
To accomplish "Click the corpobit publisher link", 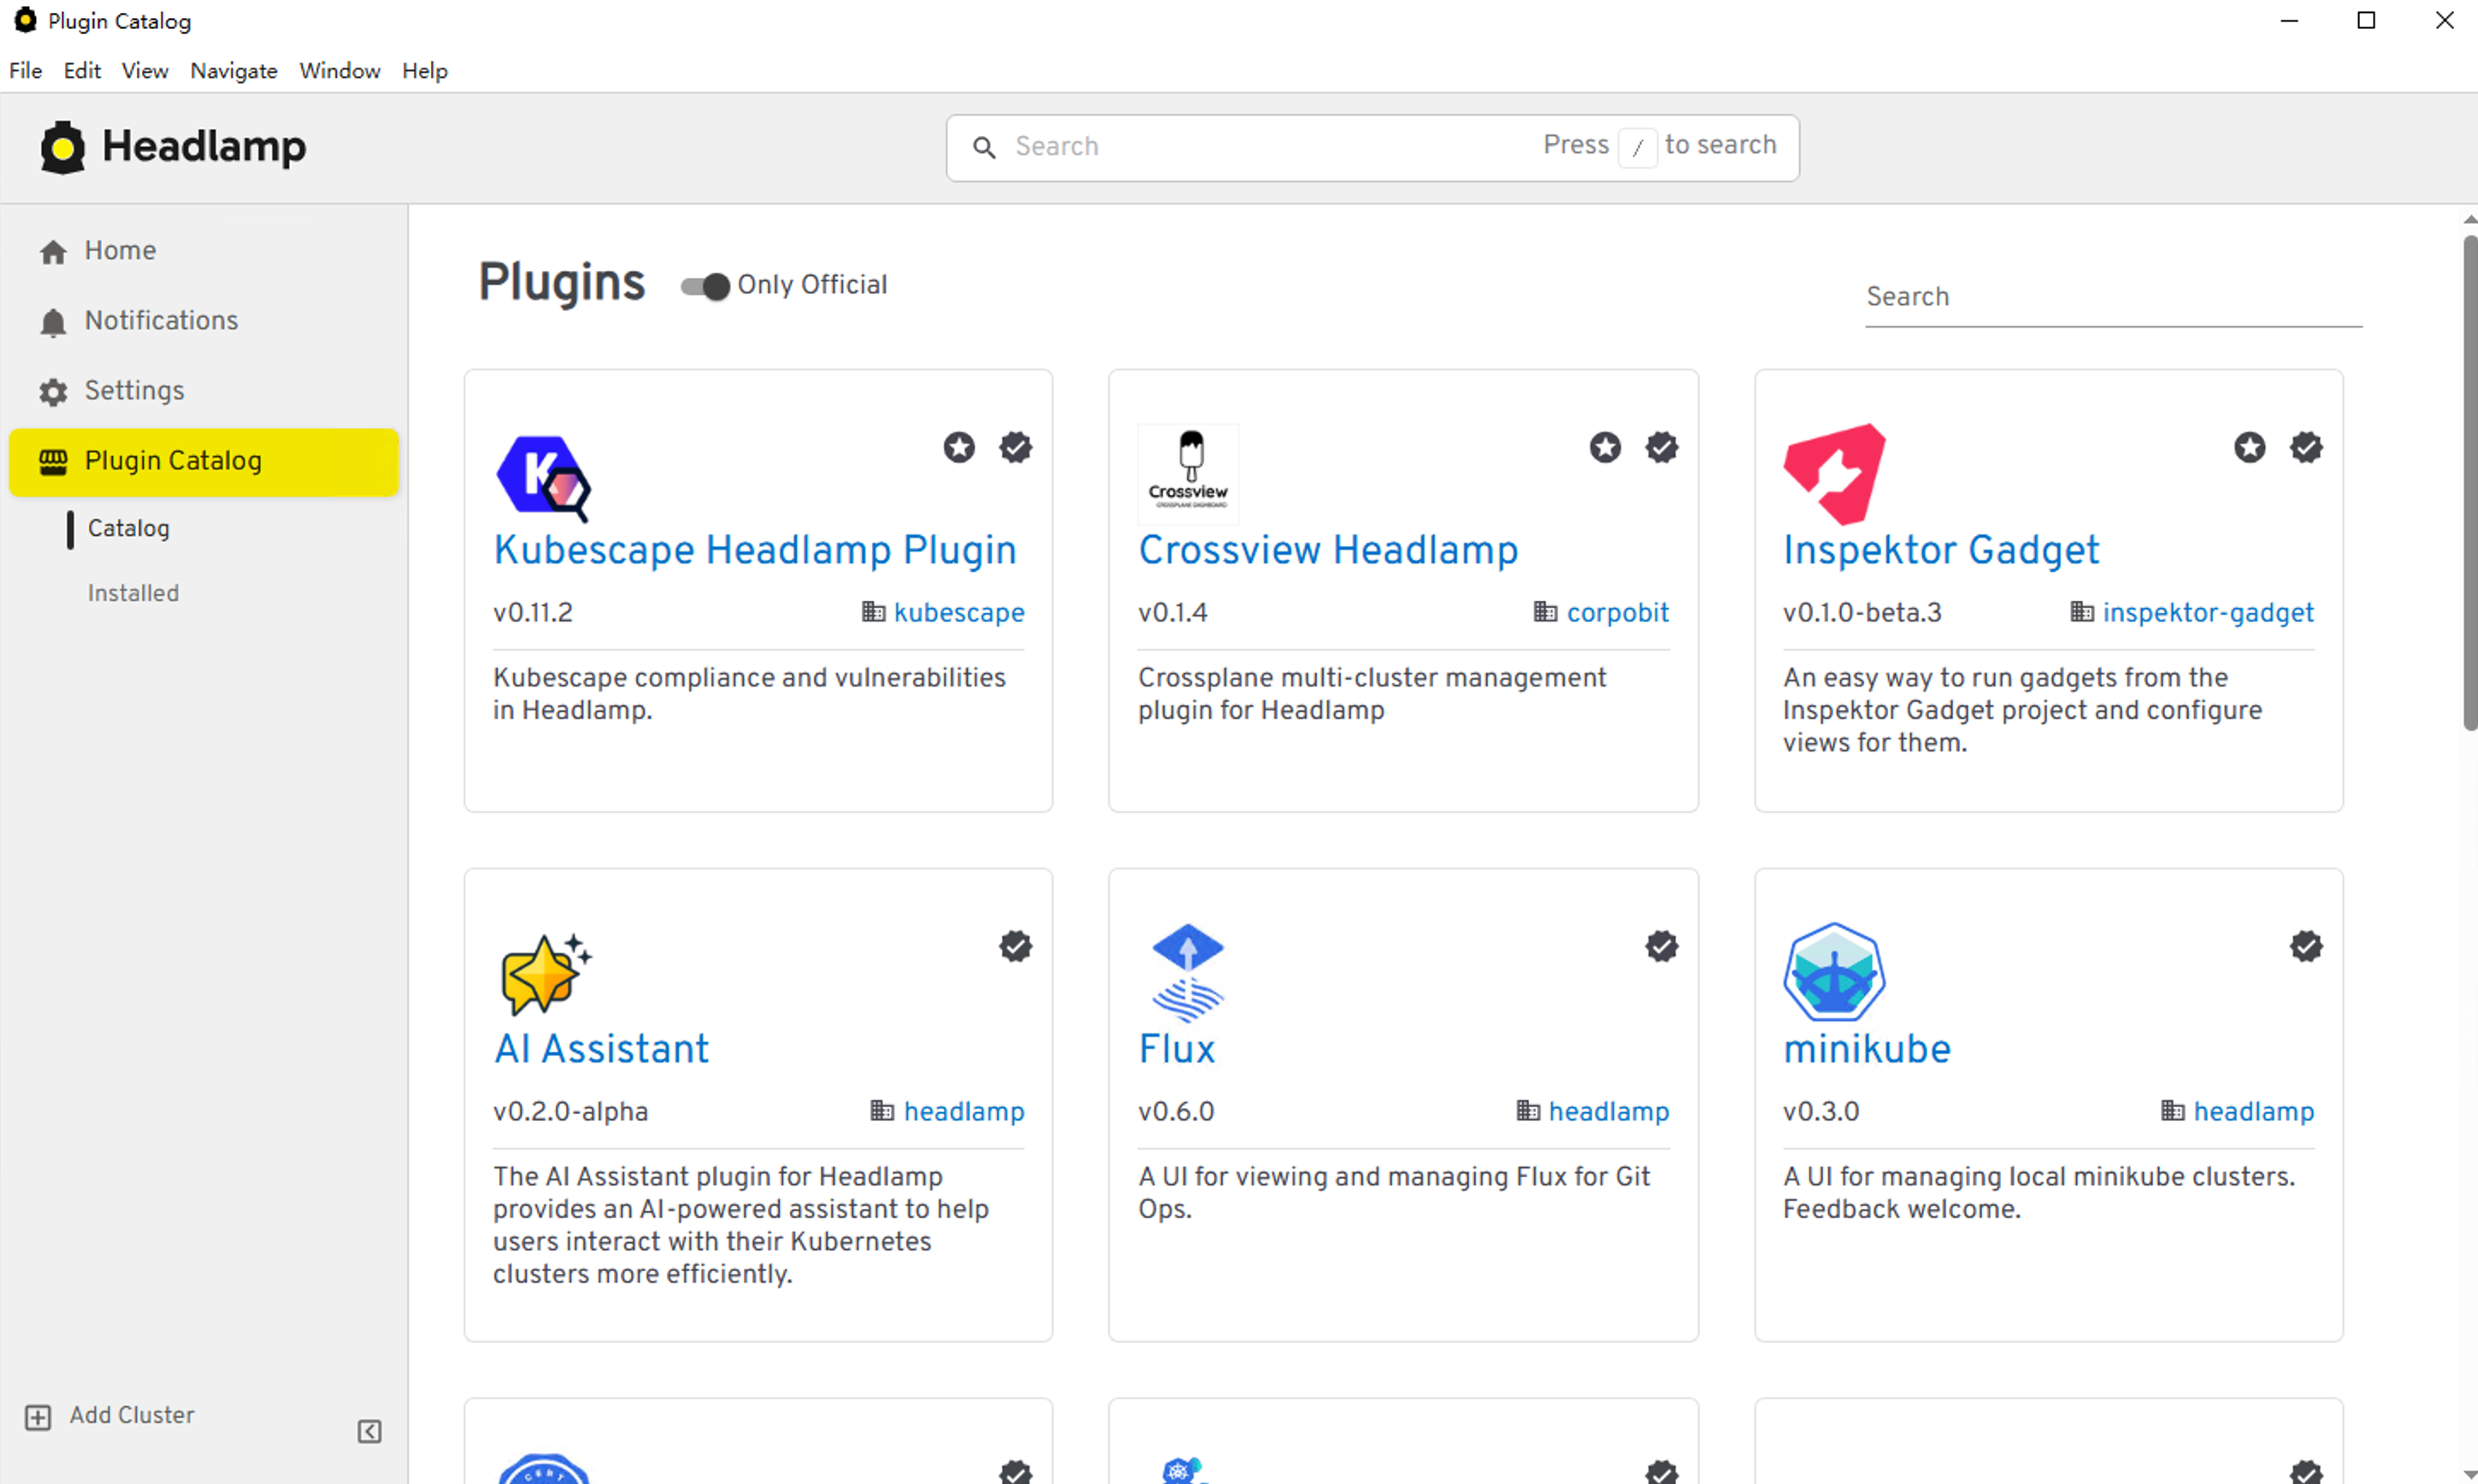I will click(1618, 612).
